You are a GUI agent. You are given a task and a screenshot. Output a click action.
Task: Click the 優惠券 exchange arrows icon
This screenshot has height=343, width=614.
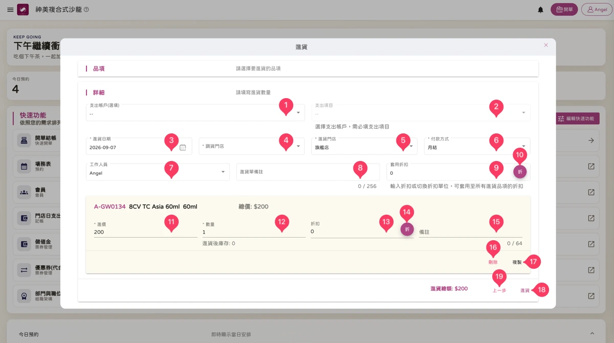(24, 270)
